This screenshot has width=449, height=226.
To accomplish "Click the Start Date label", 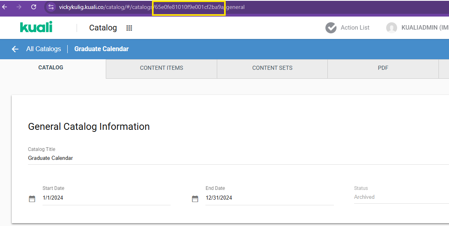I will 53,188.
